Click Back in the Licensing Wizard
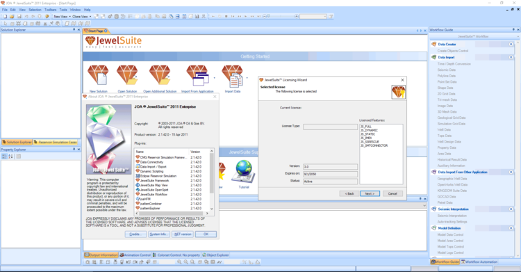The width and height of the screenshot is (521, 272). coord(349,193)
